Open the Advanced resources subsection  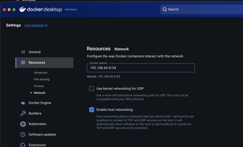click(40, 73)
